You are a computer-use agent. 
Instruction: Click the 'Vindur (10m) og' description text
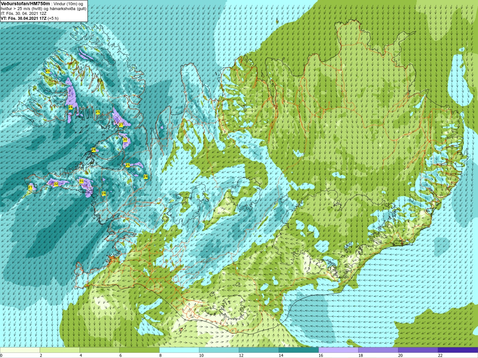[69, 3]
